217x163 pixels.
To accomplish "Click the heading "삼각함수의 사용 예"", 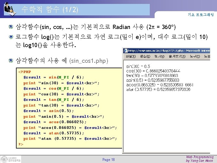I will click(x=41, y=61).
